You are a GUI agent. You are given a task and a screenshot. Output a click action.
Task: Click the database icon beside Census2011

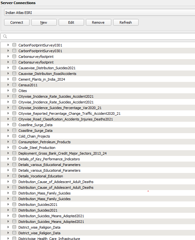coord(14,85)
